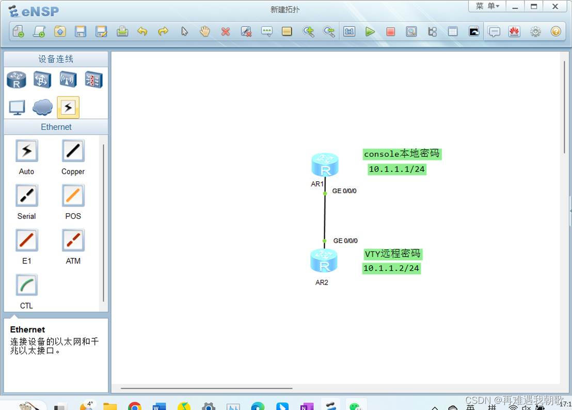Open the 菜单 dropdown menu
The image size is (572, 410).
(486, 6)
